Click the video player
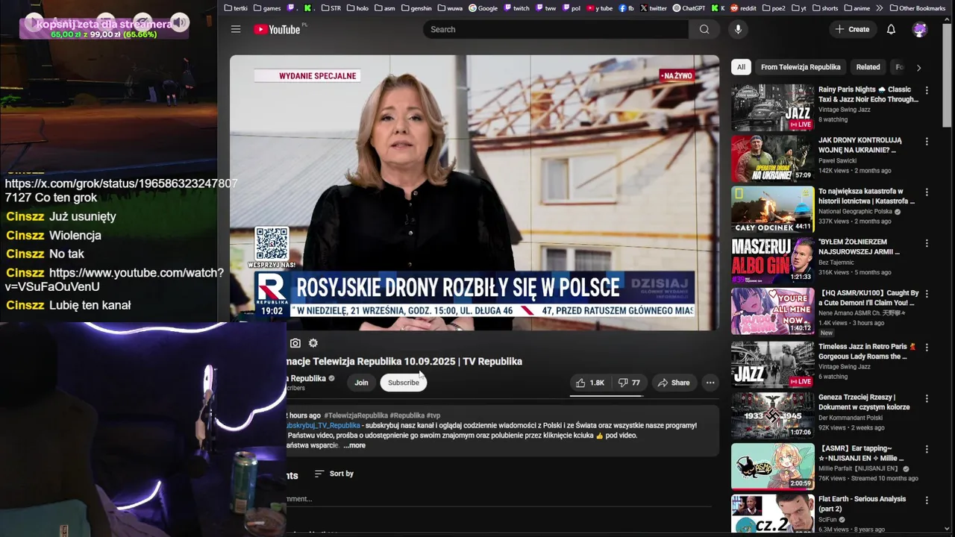955x537 pixels. click(x=475, y=192)
